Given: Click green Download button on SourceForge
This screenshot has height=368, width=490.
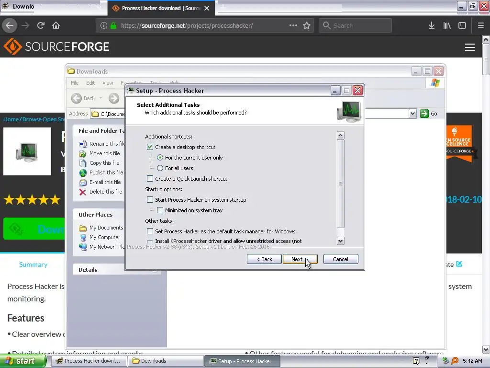Looking at the screenshot, I should 34,229.
